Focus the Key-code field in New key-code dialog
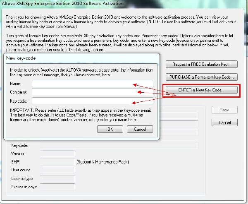The width and height of the screenshot is (248, 204). pyautogui.click(x=93, y=101)
